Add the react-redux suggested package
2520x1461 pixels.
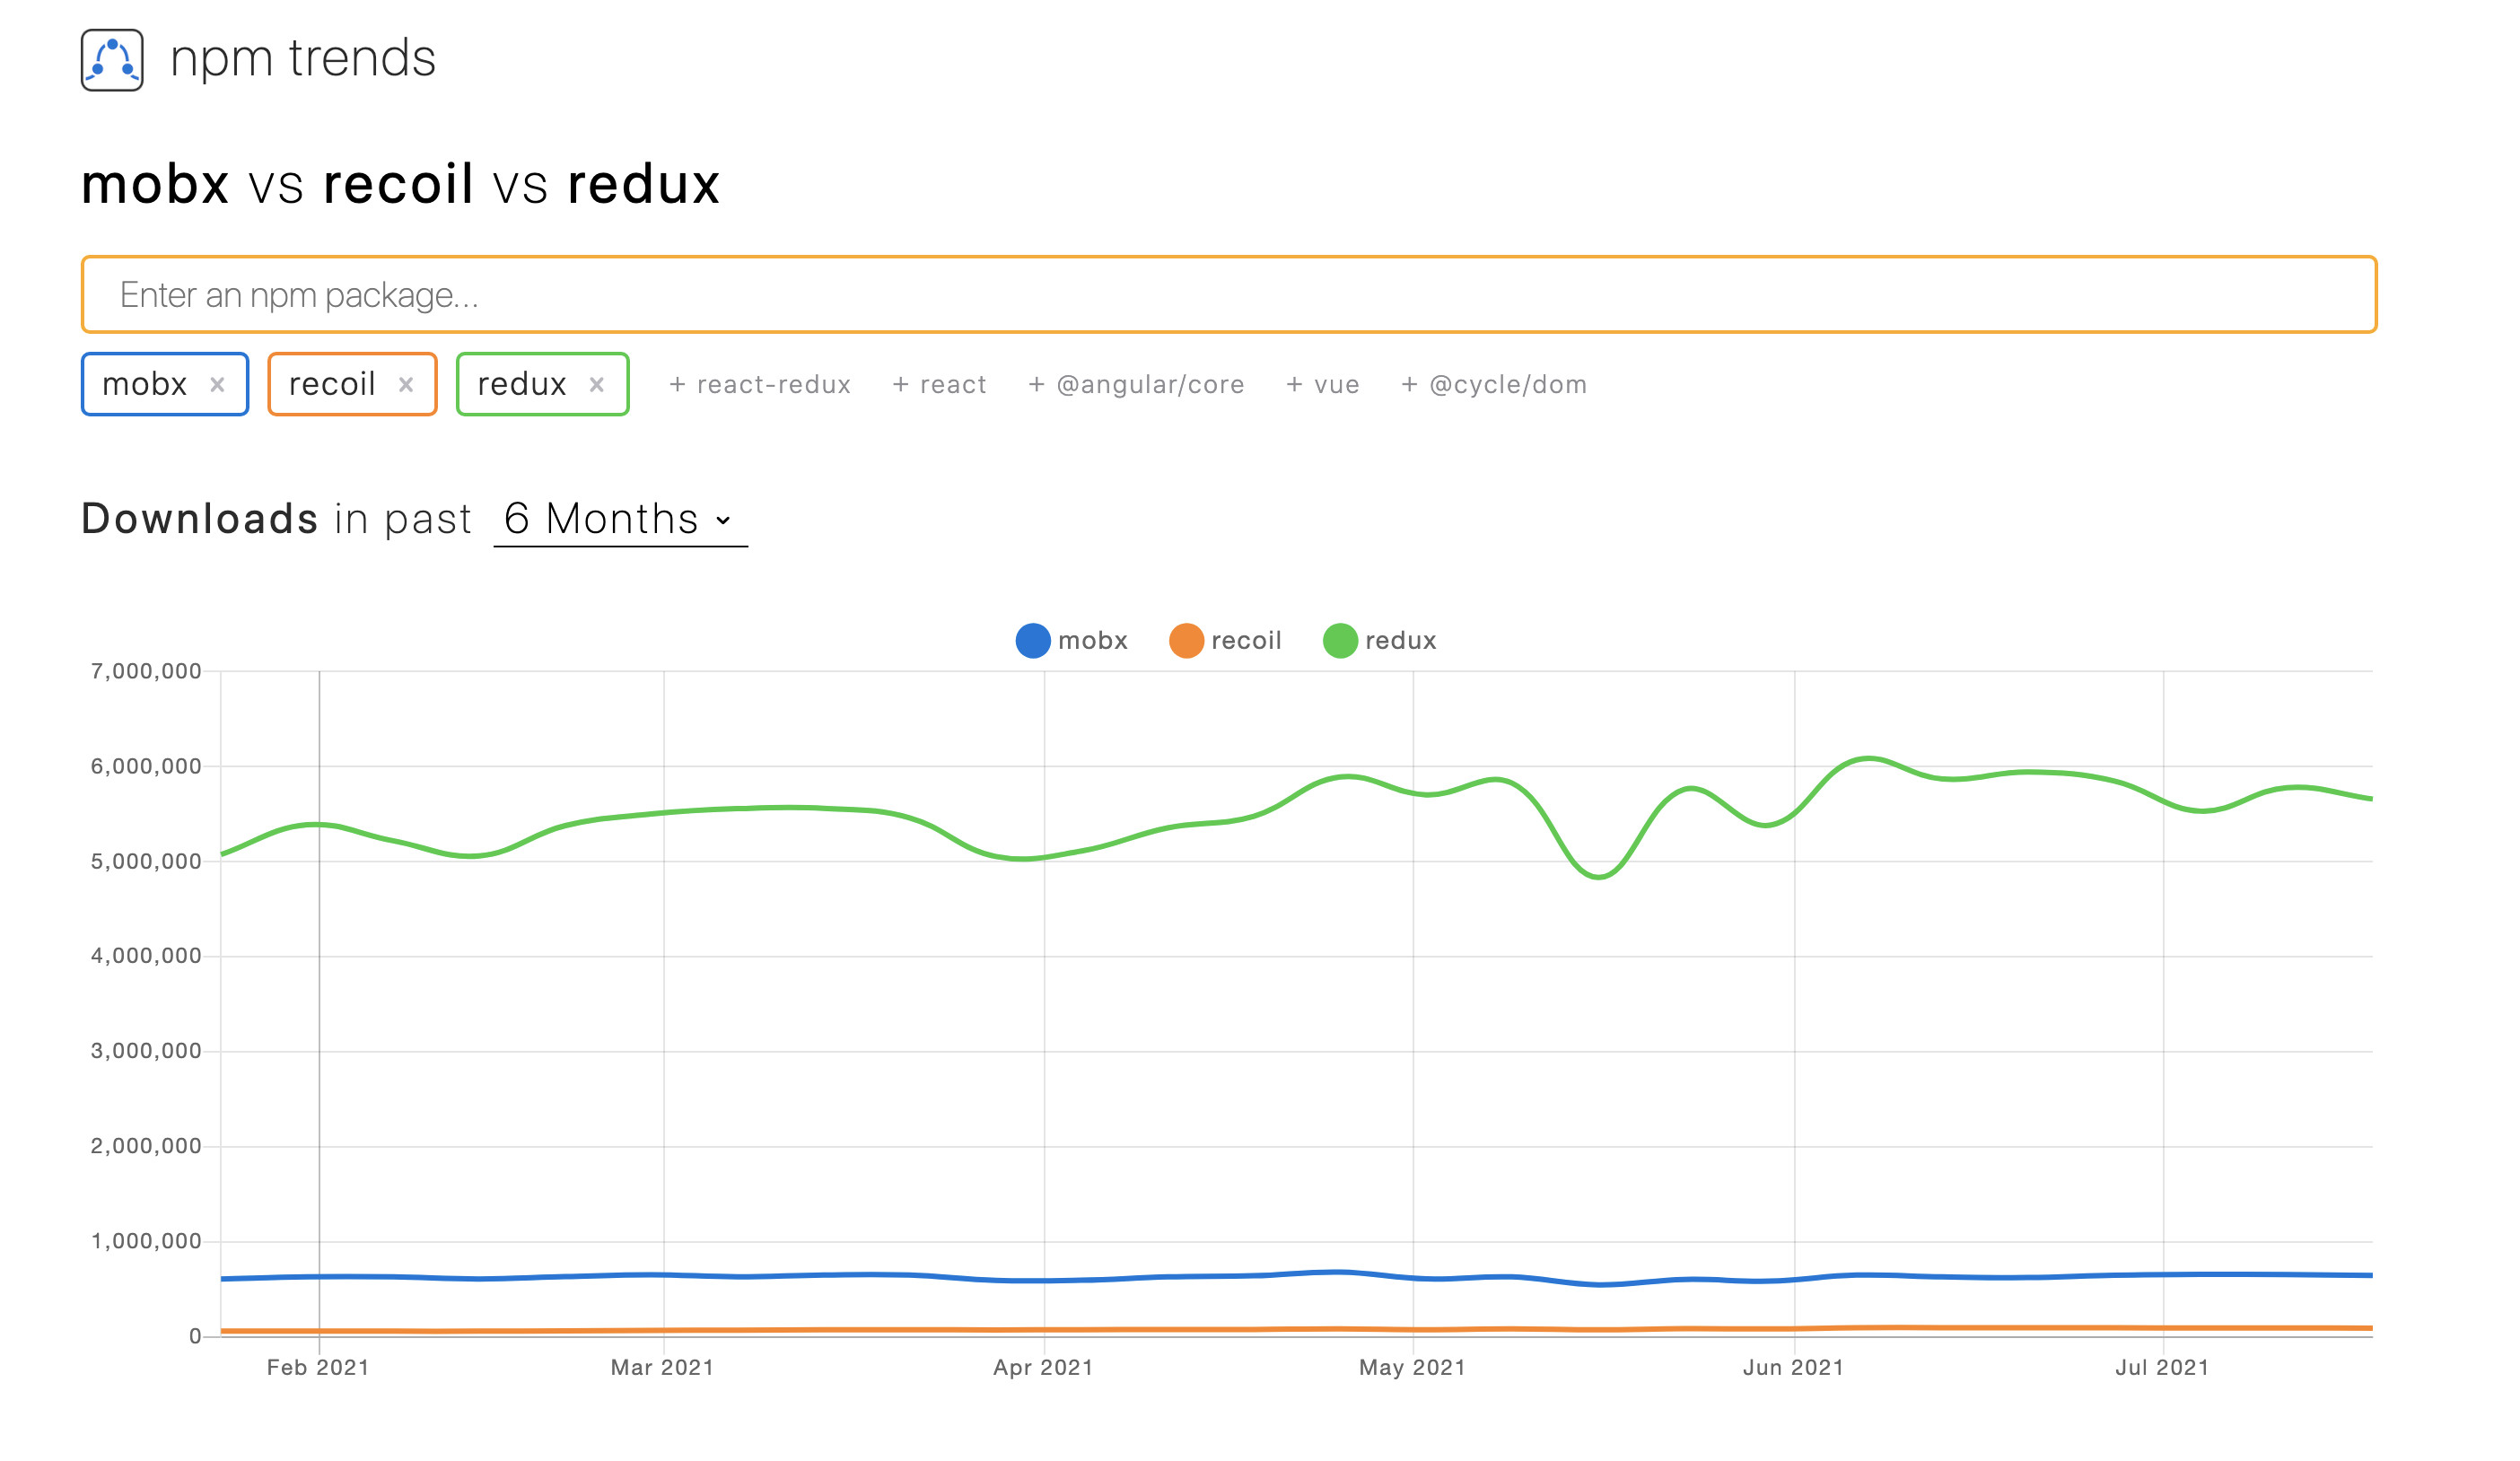click(760, 385)
